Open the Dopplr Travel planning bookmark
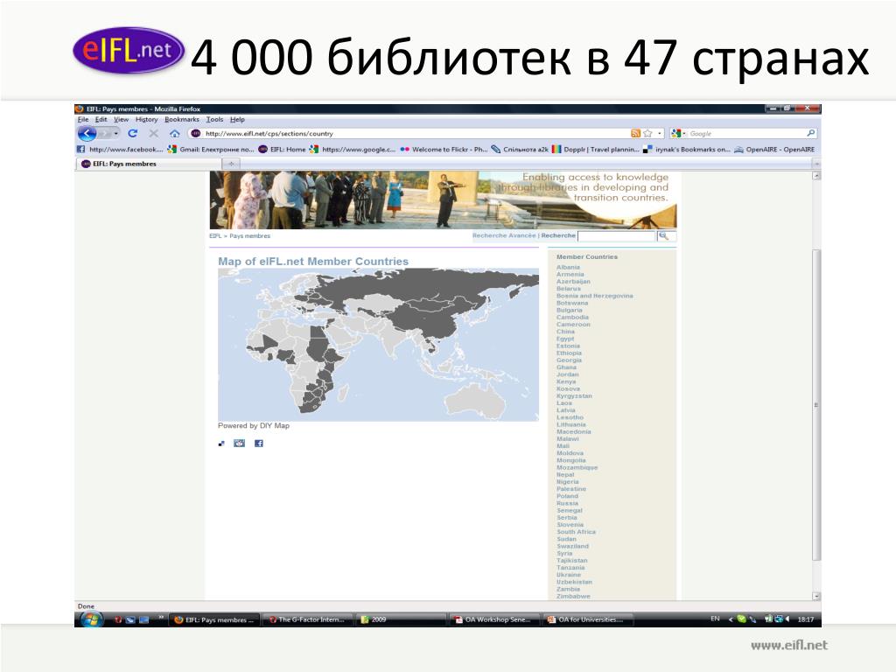 click(x=595, y=150)
